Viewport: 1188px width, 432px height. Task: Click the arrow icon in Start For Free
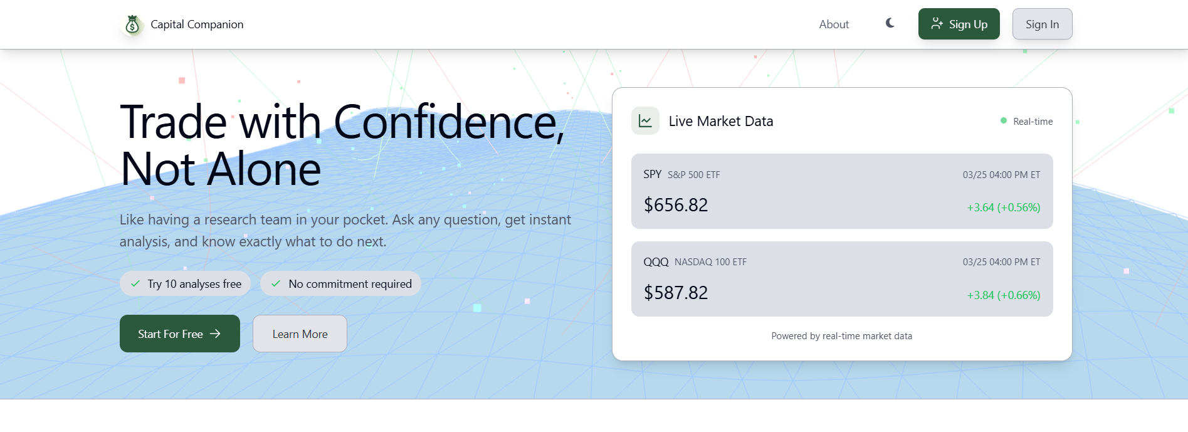pyautogui.click(x=215, y=334)
